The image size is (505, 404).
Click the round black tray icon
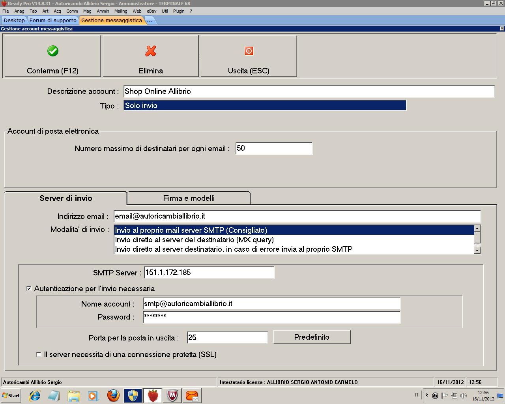coord(435,395)
